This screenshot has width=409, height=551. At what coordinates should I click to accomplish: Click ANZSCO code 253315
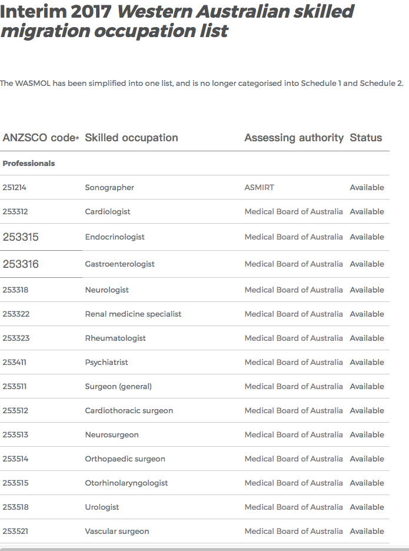(21, 237)
